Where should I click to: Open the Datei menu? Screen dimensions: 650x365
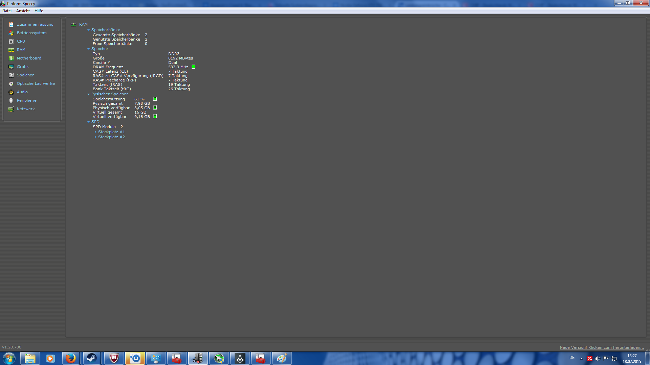coord(7,11)
